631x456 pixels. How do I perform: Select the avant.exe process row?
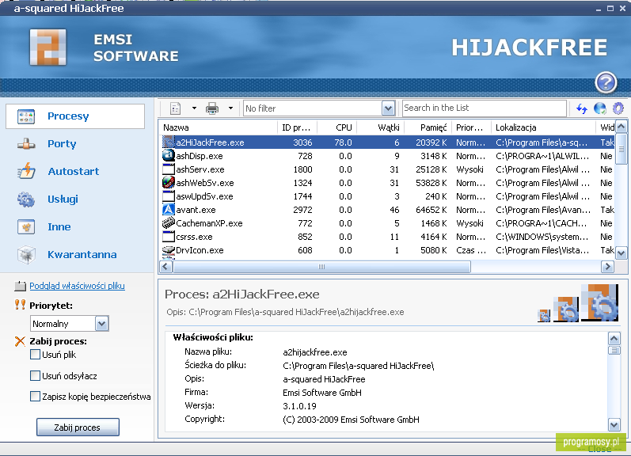pos(387,210)
